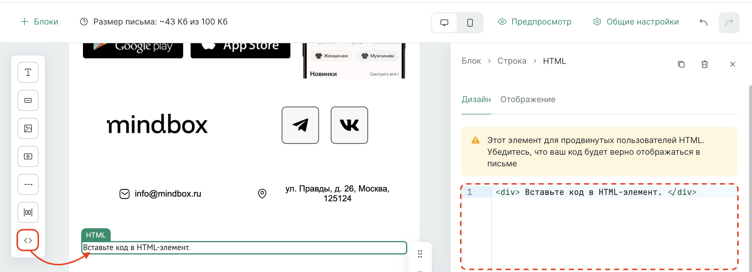Go to Блок in breadcrumb
Viewport: 752px width, 272px height.
471,61
